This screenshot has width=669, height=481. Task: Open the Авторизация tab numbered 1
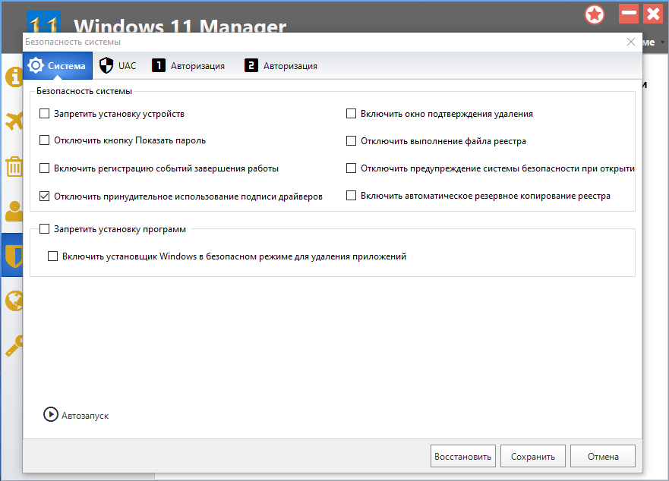[x=188, y=66]
